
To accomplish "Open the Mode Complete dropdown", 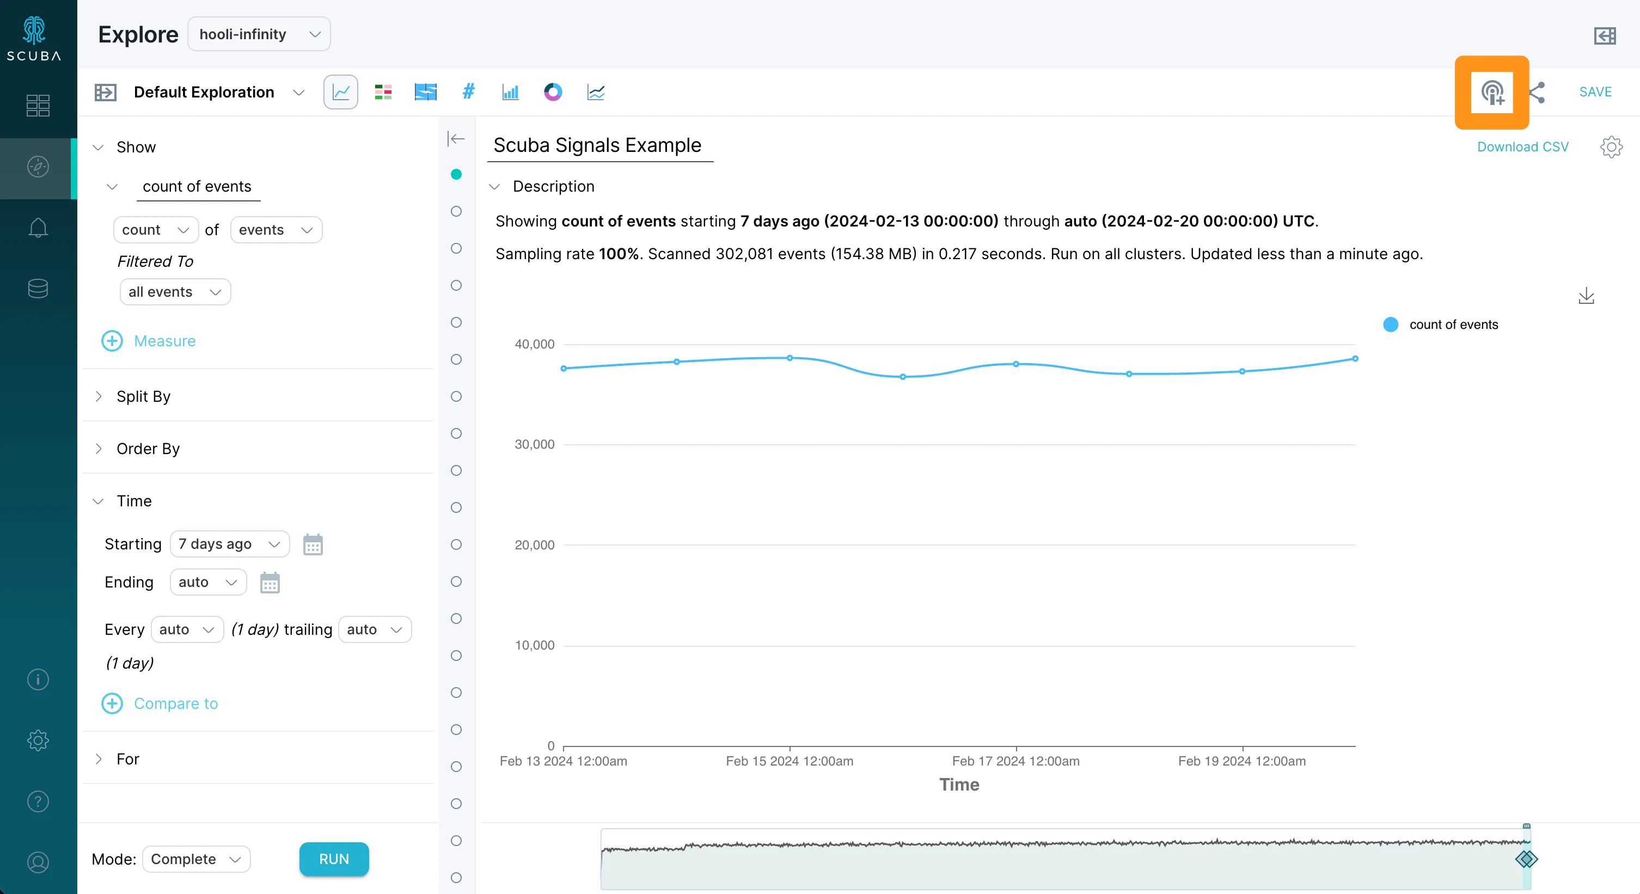I will (x=195, y=859).
